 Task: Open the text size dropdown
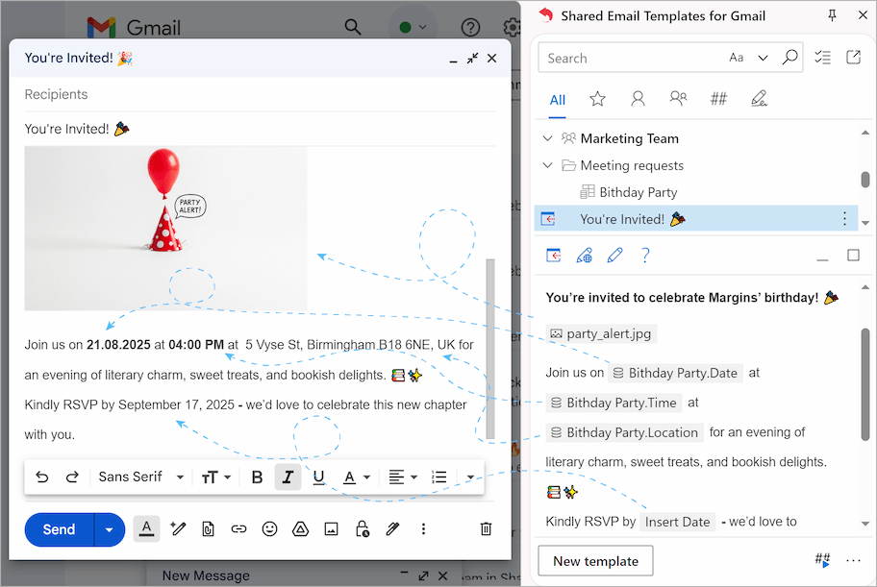pyautogui.click(x=216, y=477)
